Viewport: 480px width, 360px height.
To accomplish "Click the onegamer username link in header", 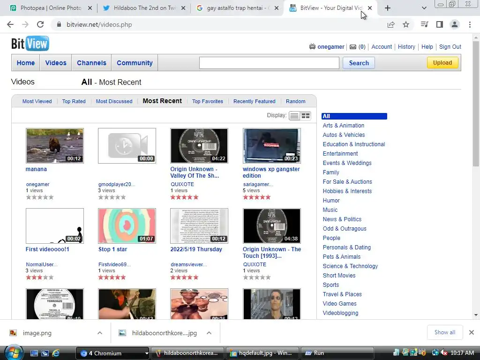I will [330, 47].
